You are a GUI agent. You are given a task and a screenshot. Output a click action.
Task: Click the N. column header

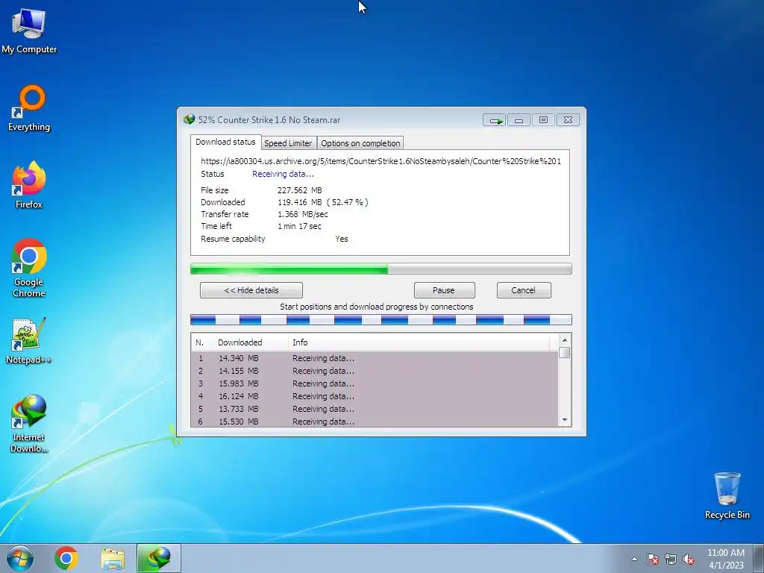[x=202, y=342]
